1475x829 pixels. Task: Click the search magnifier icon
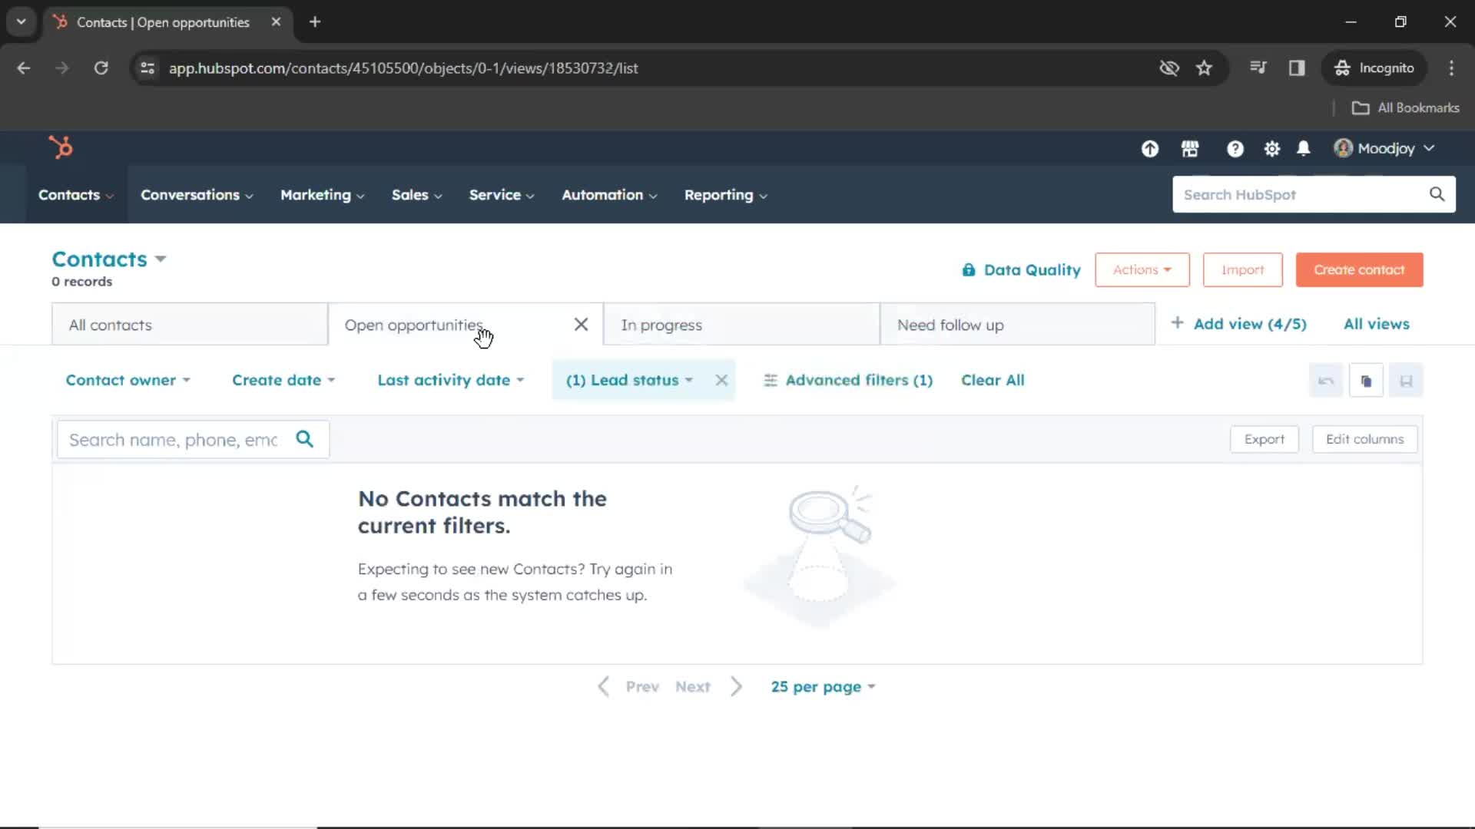point(305,439)
